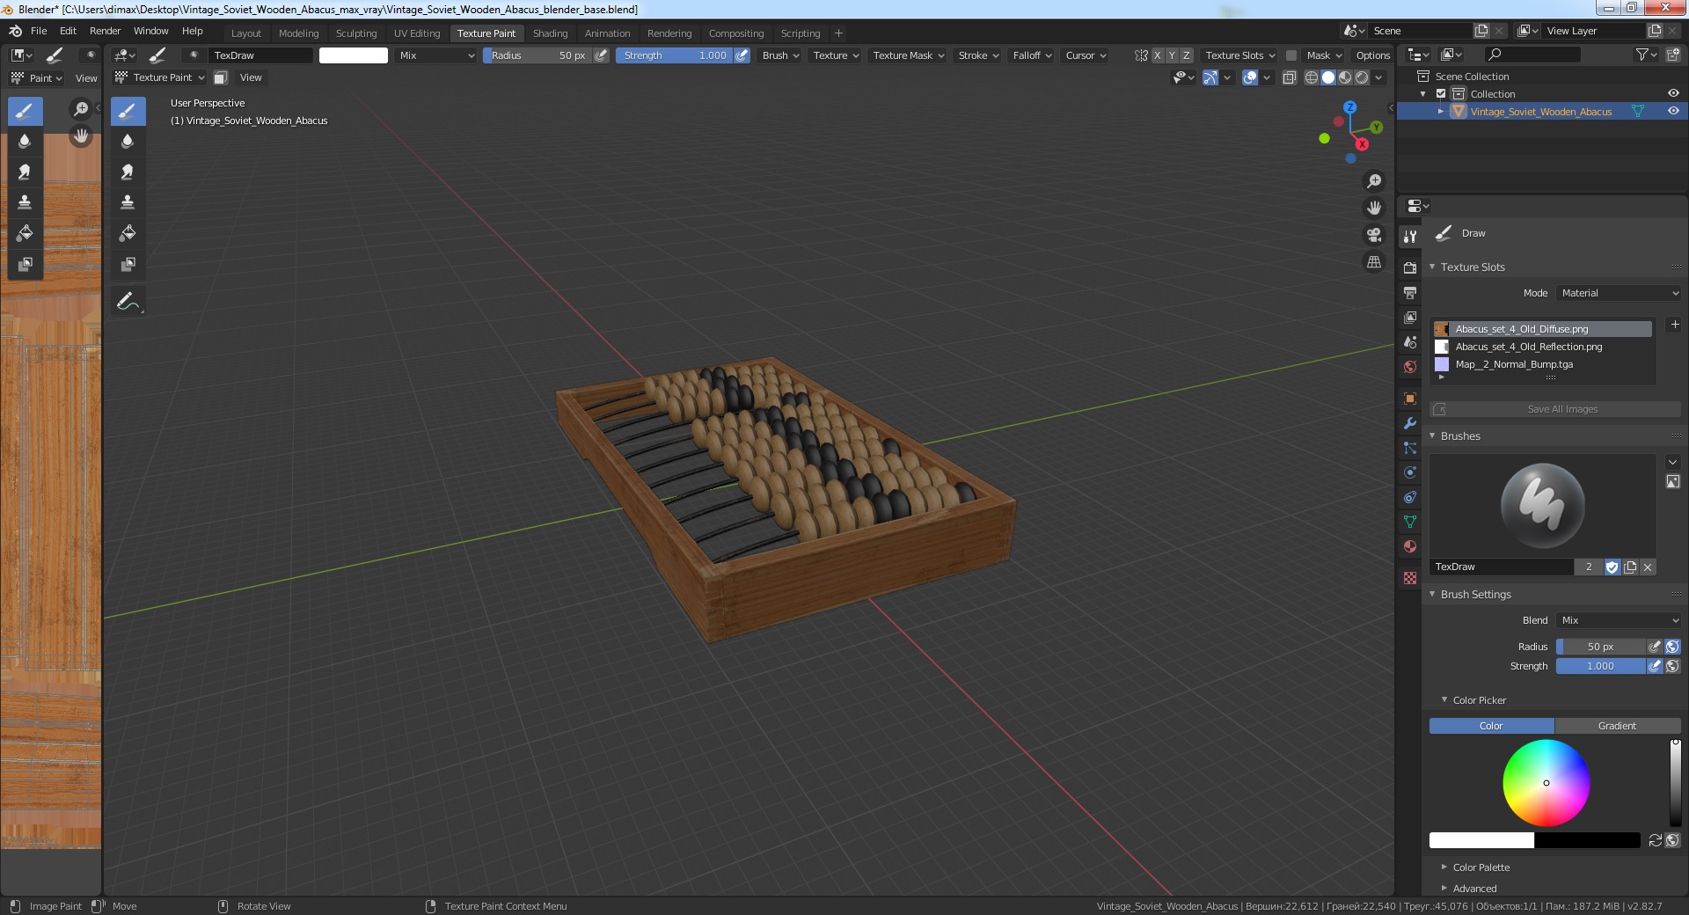This screenshot has height=915, width=1689.
Task: Add a new texture slot with plus icon
Action: coord(1674,325)
